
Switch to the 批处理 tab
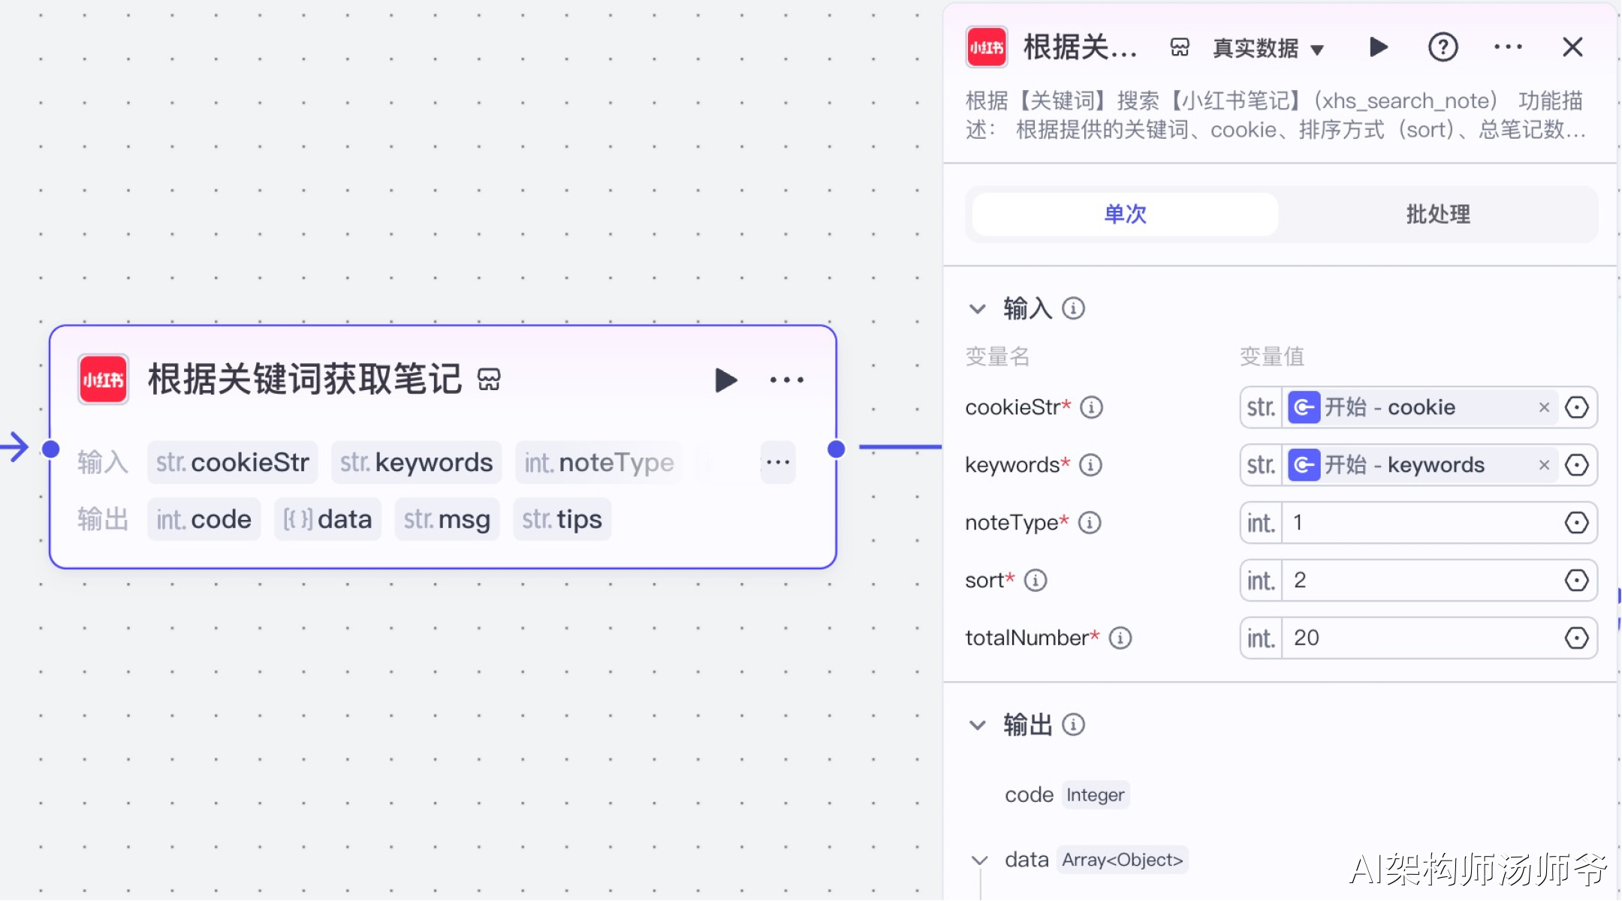tap(1437, 215)
